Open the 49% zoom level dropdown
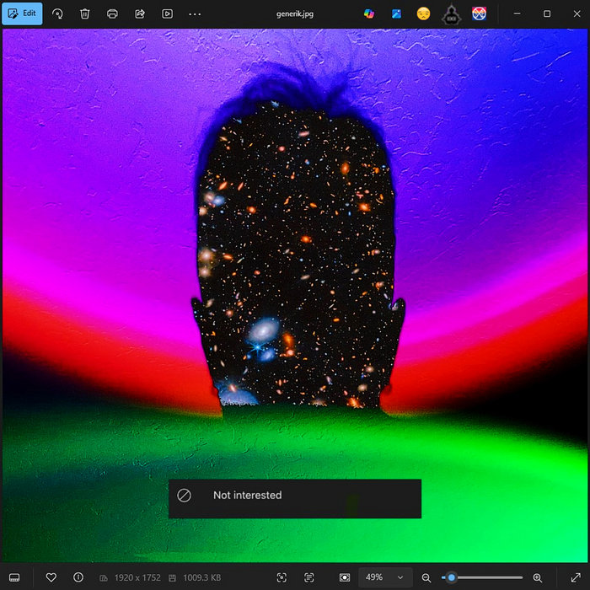590x590 pixels. [385, 577]
